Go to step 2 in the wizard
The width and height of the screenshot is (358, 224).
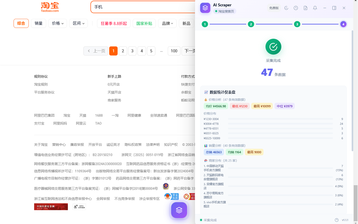pos(251,24)
